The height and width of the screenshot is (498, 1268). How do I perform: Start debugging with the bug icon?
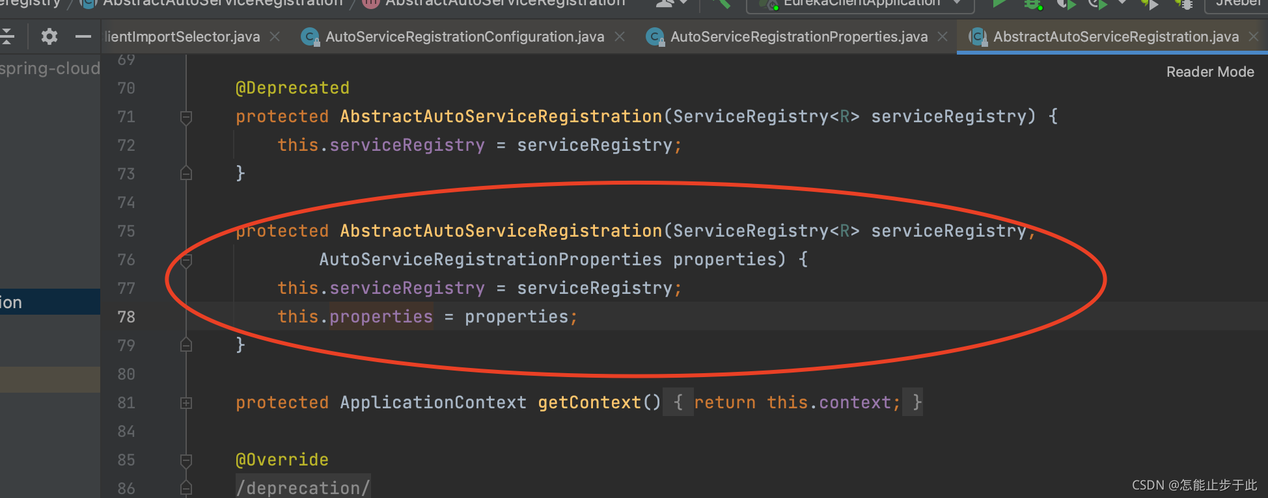point(1032,4)
